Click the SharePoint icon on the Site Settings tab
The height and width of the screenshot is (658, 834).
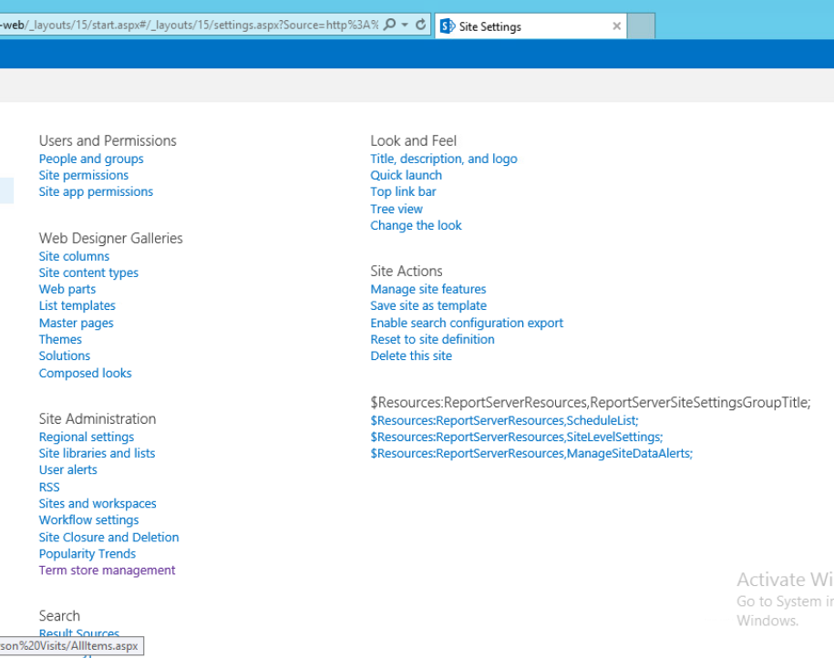pos(448,25)
